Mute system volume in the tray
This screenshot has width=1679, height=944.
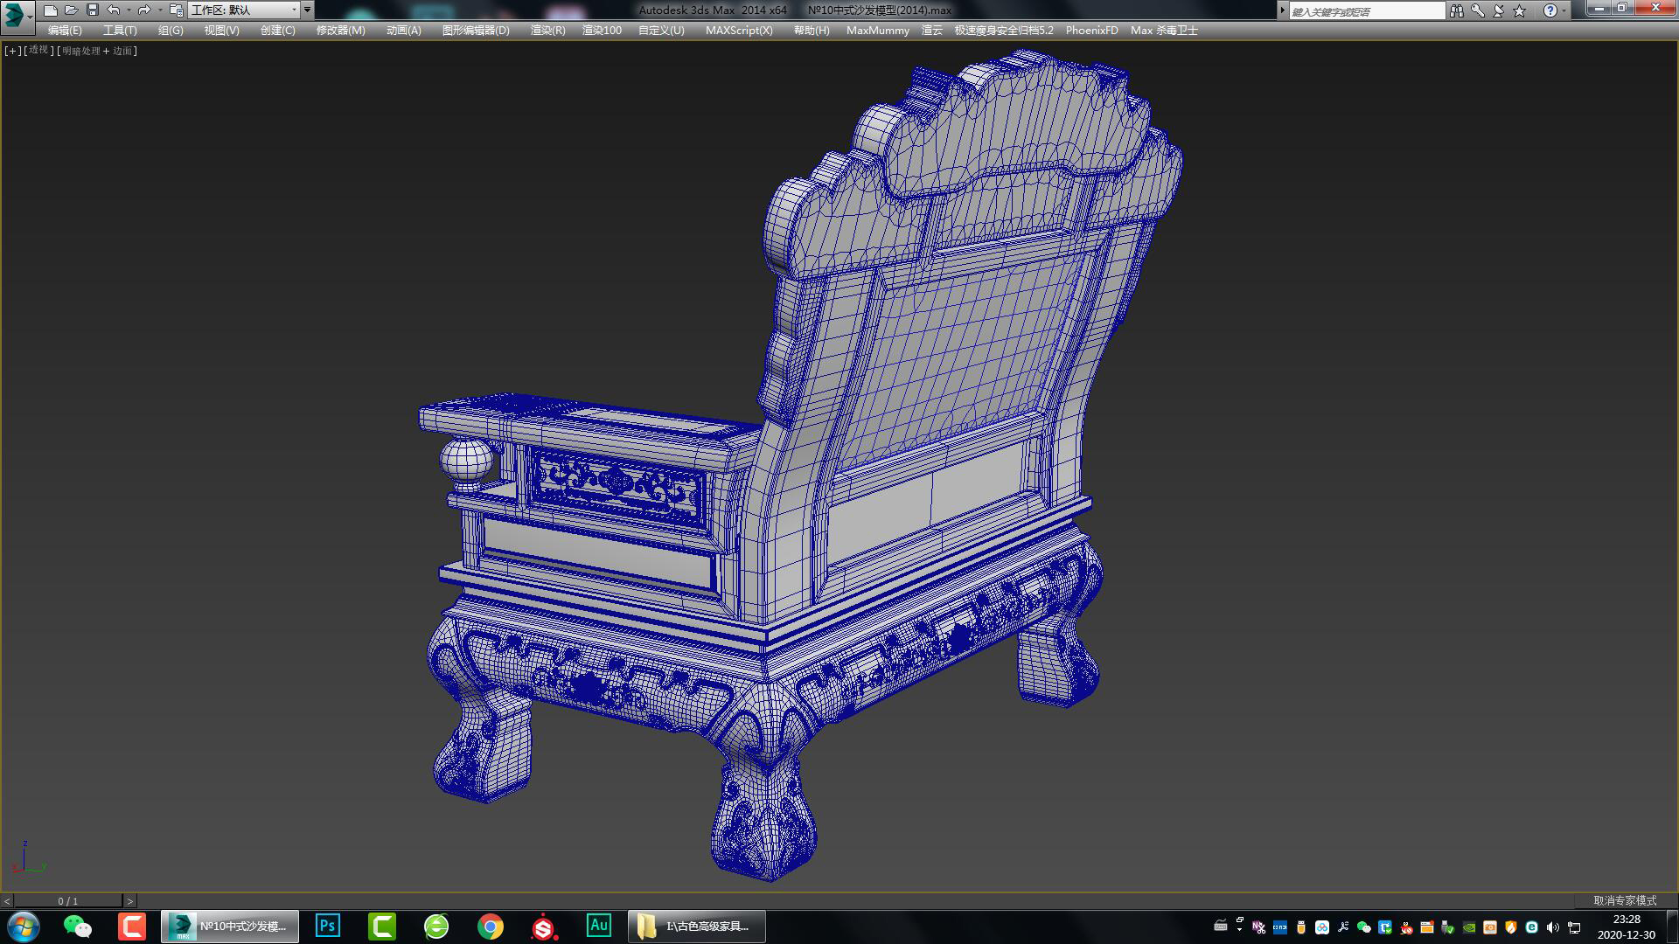coord(1553,928)
